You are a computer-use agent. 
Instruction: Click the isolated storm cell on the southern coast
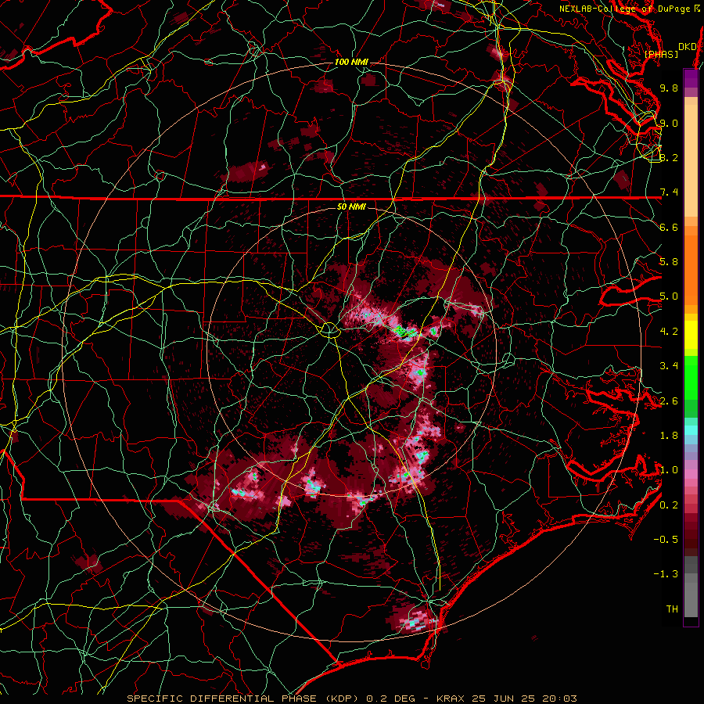pyautogui.click(x=414, y=619)
